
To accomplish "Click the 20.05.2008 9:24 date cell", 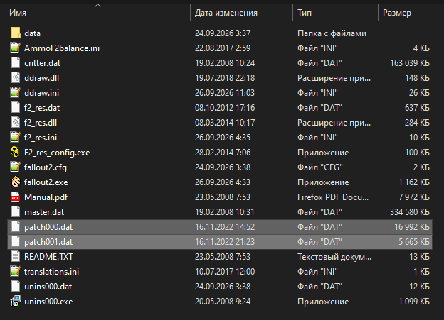I will [223, 302].
